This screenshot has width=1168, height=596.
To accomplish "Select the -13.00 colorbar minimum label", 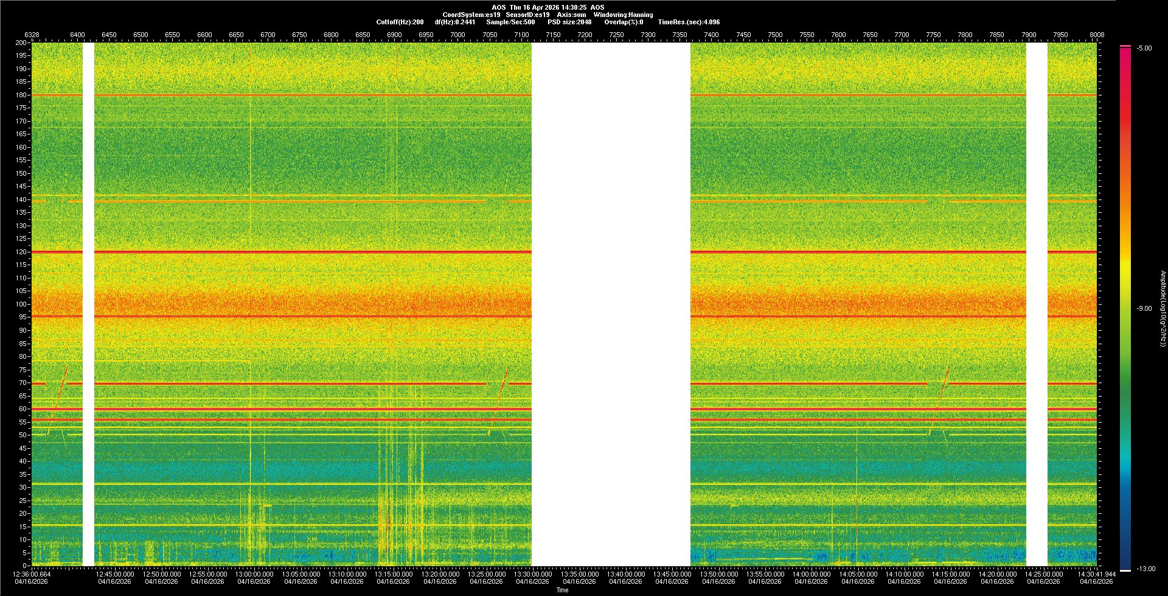I will tap(1146, 569).
